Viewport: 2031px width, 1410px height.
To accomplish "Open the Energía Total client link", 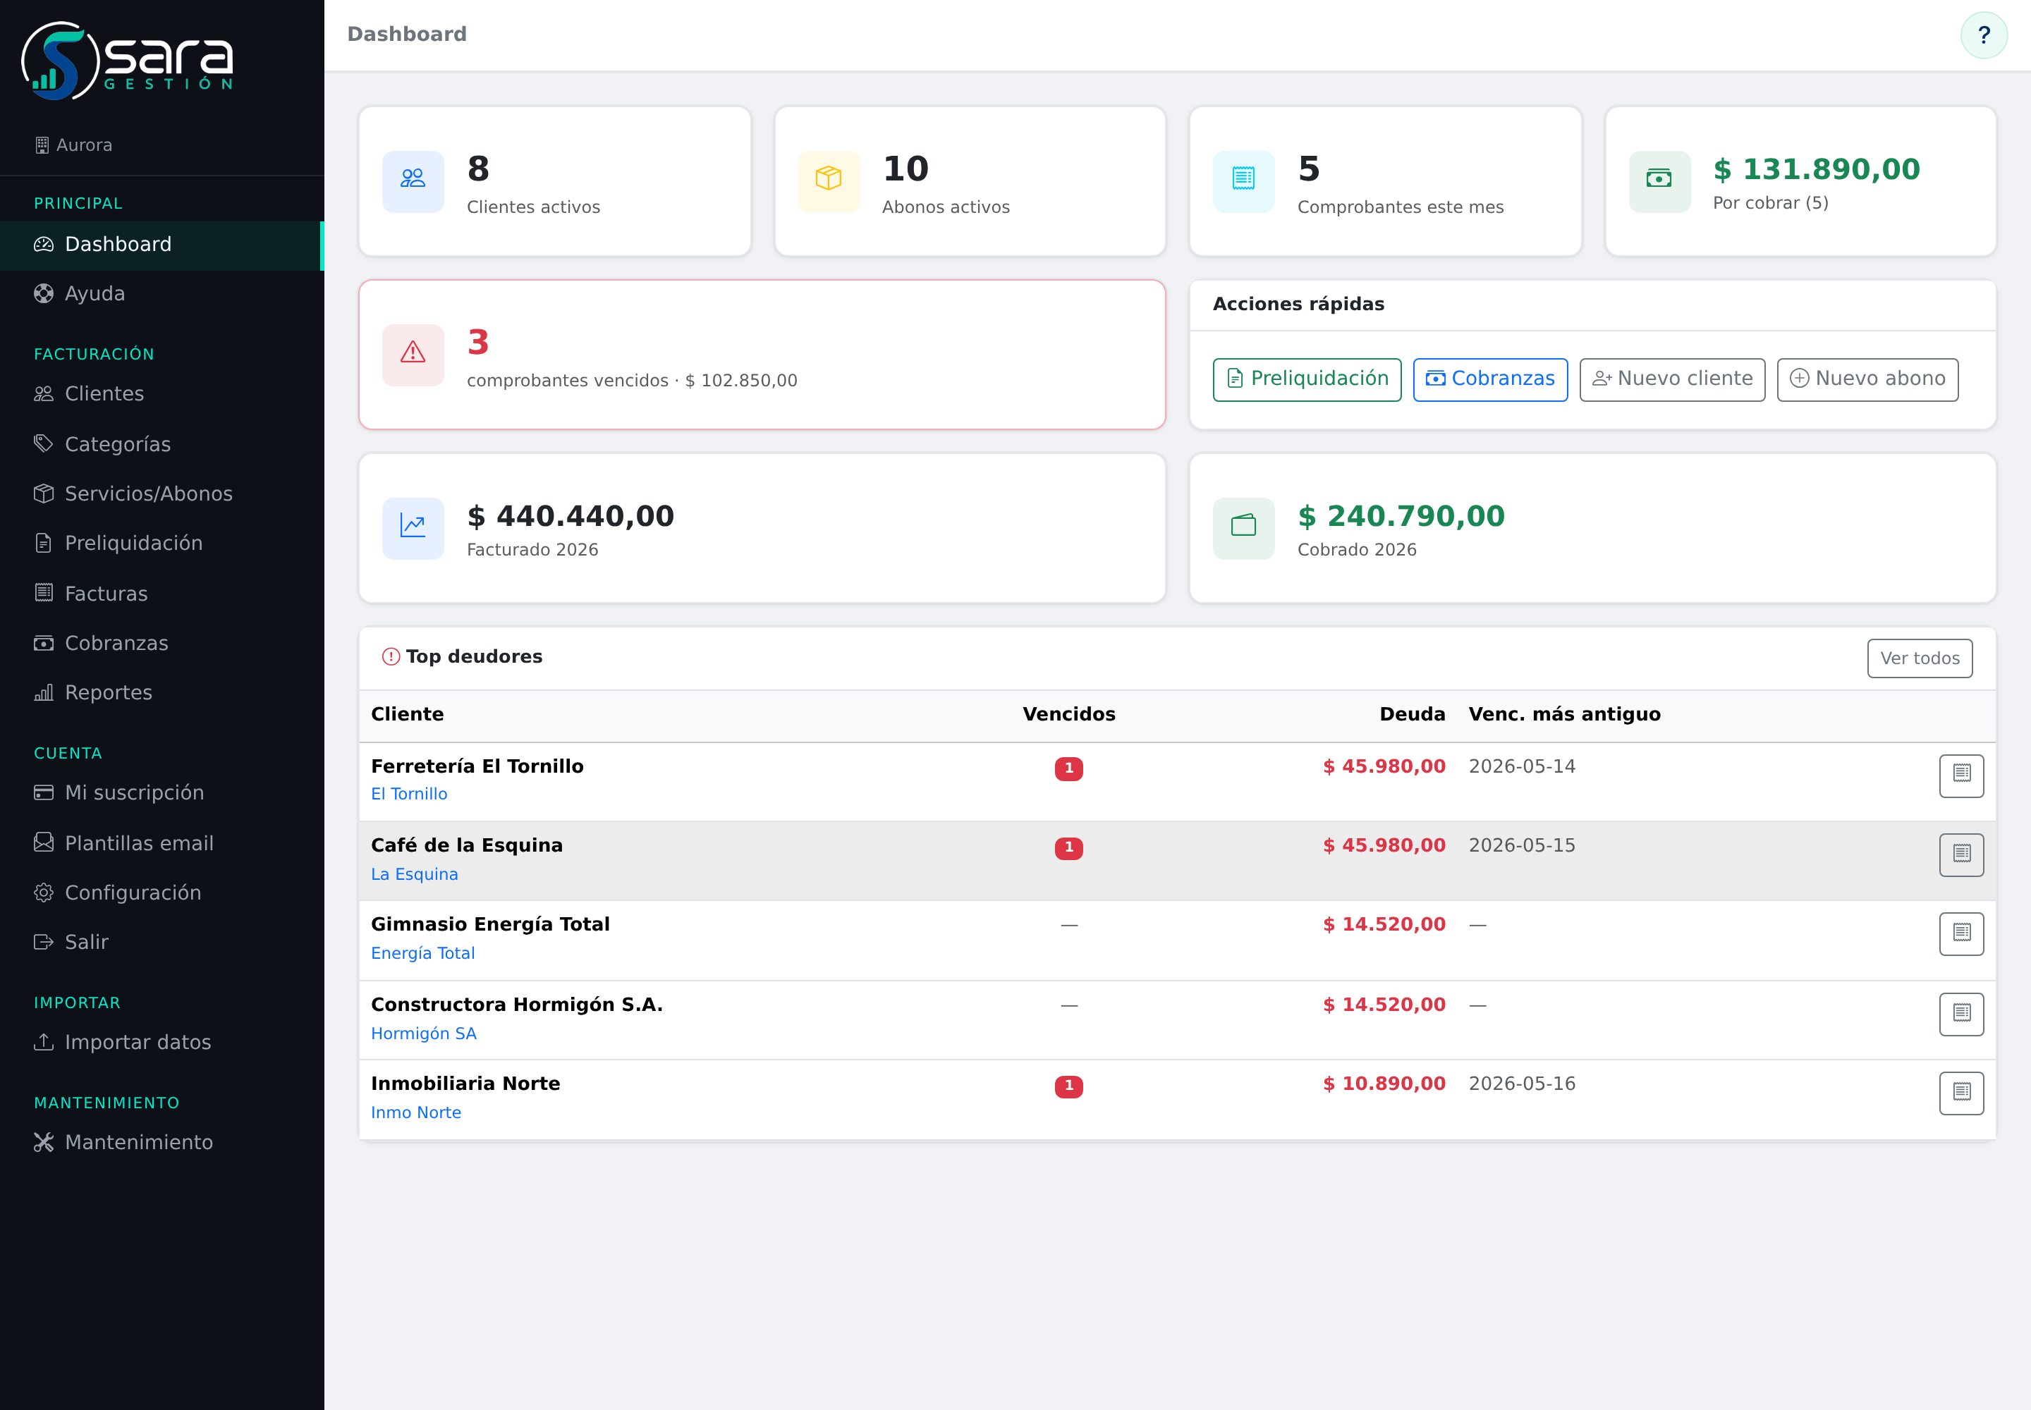I will coord(422,953).
